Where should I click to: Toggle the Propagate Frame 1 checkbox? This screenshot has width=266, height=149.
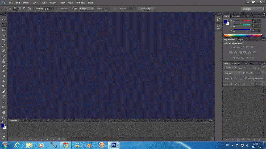[246, 78]
